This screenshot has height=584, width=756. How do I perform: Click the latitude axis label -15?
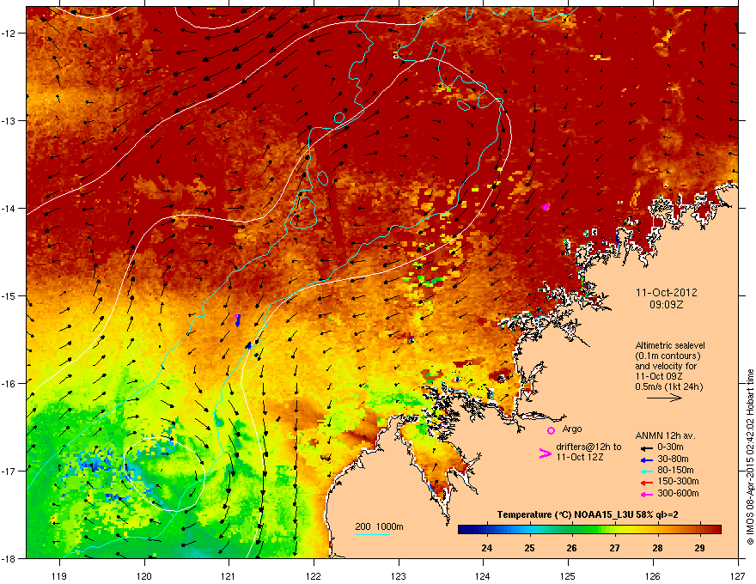tap(9, 295)
